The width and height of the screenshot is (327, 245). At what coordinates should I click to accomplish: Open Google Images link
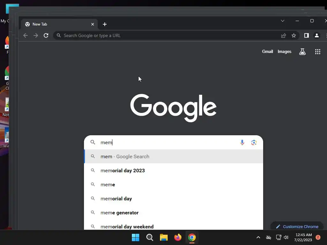tap(285, 51)
